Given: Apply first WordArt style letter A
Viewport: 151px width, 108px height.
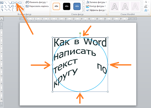Looking at the screenshot, I should point(115,6).
